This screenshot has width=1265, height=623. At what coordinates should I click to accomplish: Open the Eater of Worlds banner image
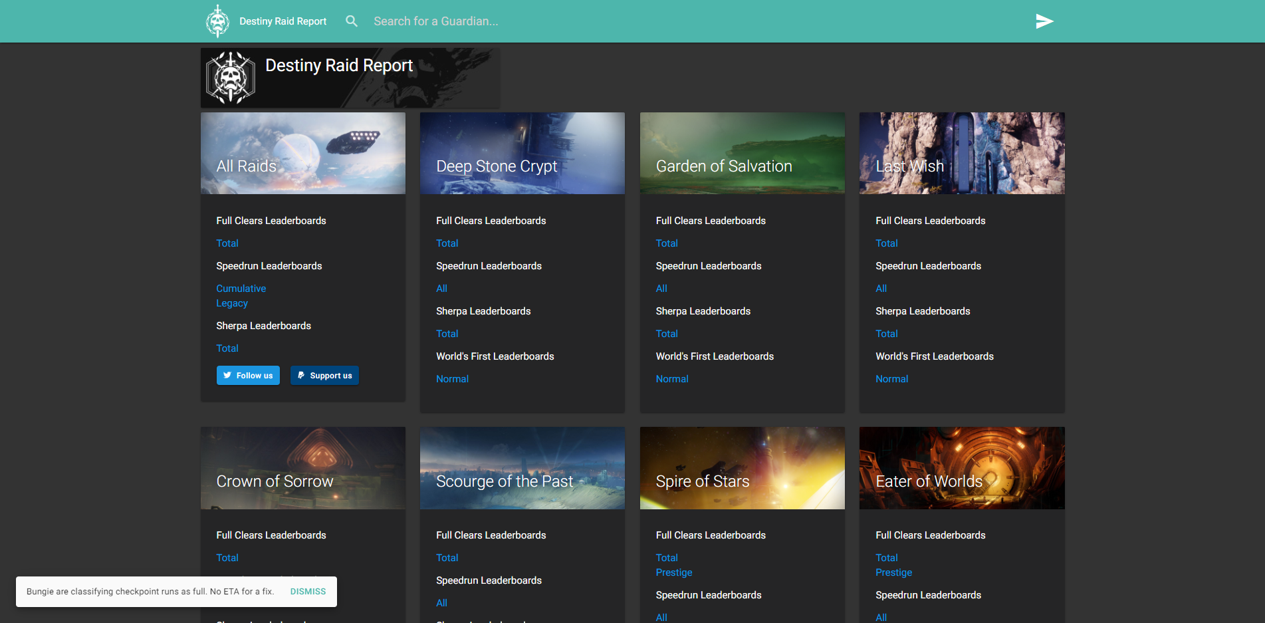click(x=962, y=468)
